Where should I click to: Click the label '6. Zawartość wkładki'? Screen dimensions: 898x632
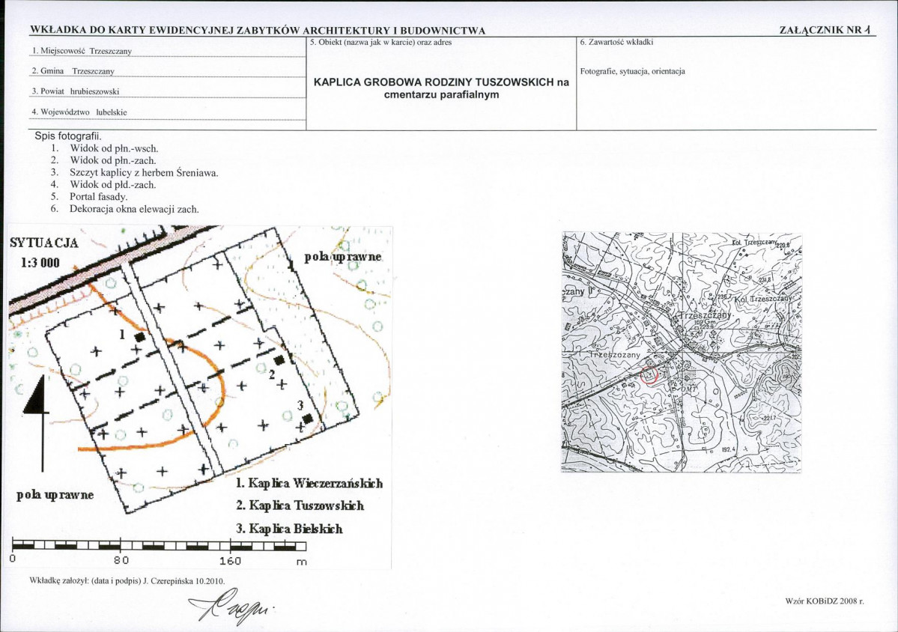pos(616,42)
